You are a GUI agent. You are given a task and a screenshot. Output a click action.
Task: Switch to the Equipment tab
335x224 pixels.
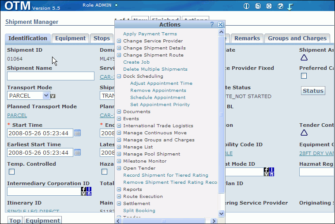[70, 38]
